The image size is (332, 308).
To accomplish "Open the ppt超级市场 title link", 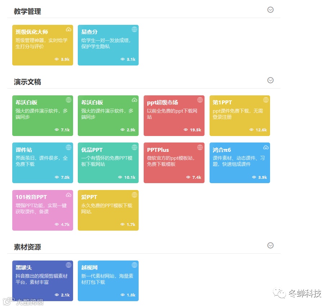I will [x=162, y=103].
